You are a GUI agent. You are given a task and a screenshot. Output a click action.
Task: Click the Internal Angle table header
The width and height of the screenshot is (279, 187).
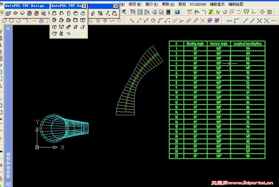219,44
